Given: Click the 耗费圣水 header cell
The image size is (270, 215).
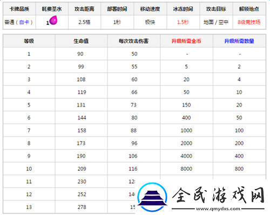Looking at the screenshot, I should click(52, 9).
